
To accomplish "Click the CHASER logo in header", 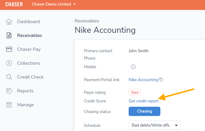I will coord(14,4).
